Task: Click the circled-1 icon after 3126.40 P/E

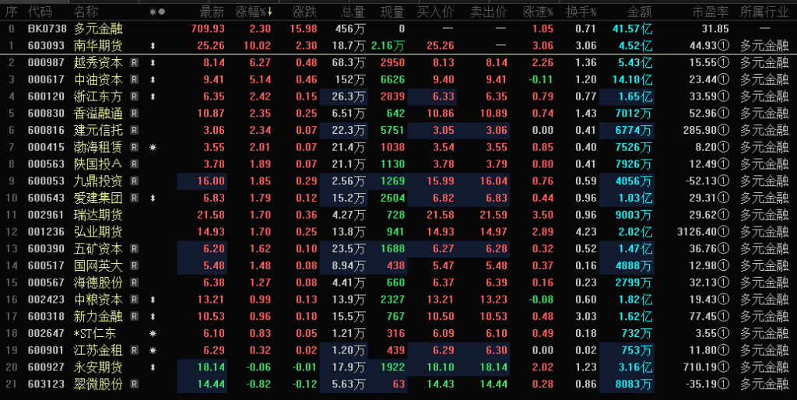Action: (725, 232)
